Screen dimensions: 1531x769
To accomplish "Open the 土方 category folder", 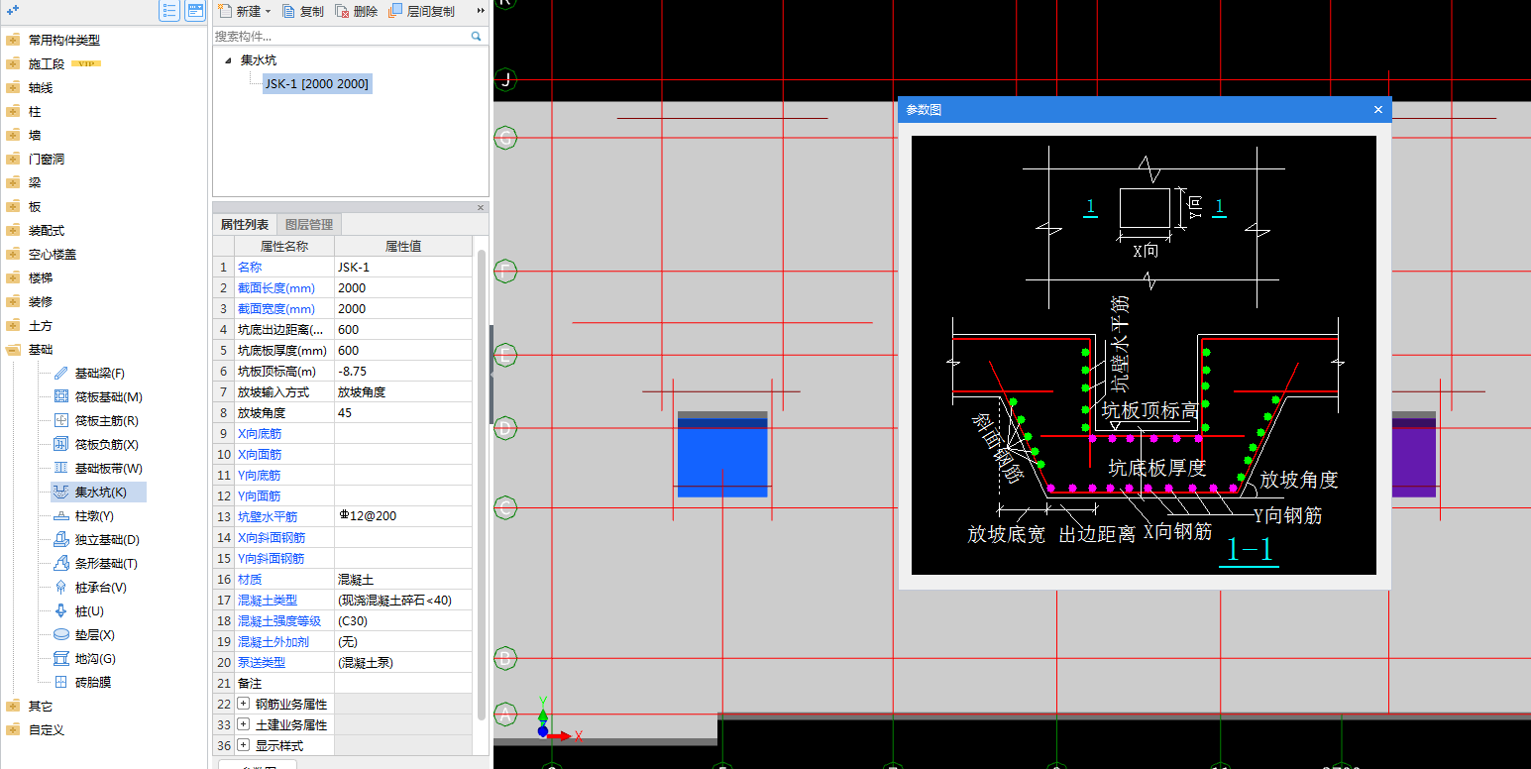I will 13,325.
